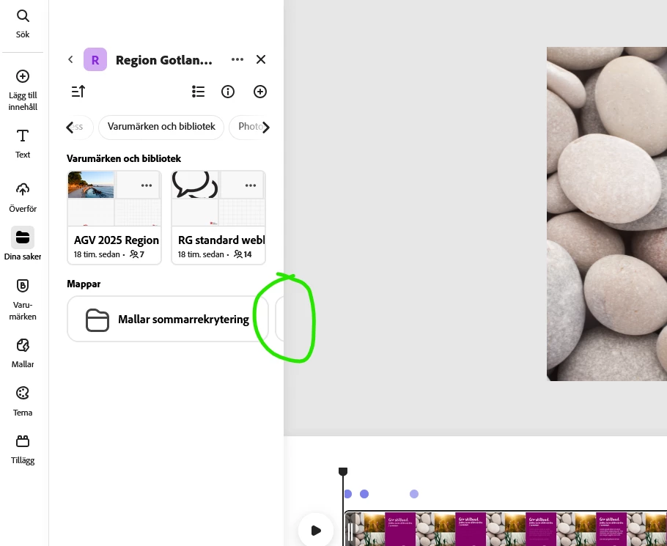
Task: Switch to list view icon
Action: [x=198, y=92]
